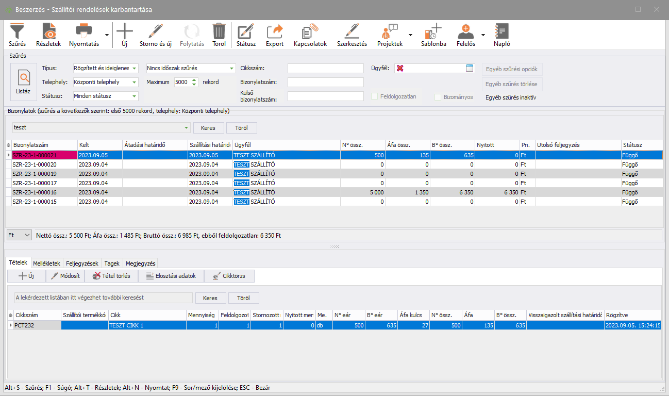Expand the Típus dropdown
Image resolution: width=669 pixels, height=396 pixels.
coord(135,68)
